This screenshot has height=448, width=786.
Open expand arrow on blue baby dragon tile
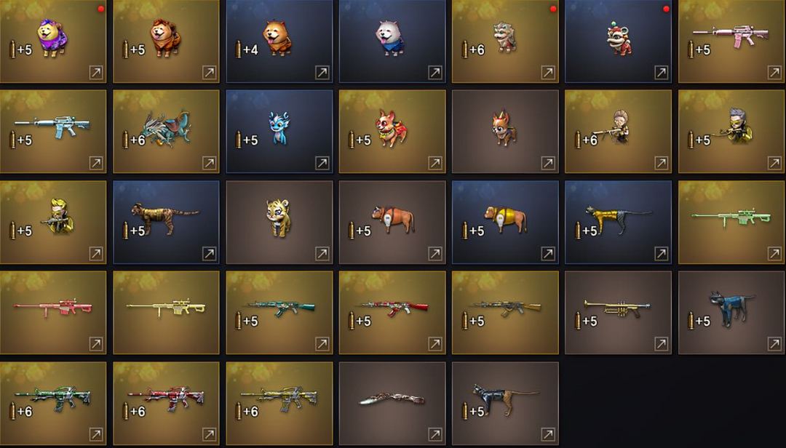pos(322,163)
